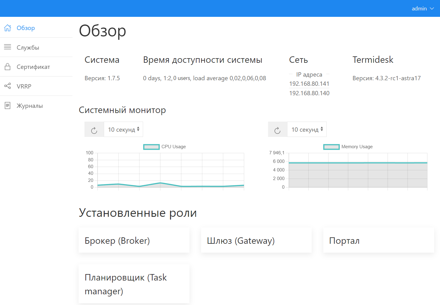Click the CPU Usage legend color box
440x305 pixels.
(x=151, y=147)
